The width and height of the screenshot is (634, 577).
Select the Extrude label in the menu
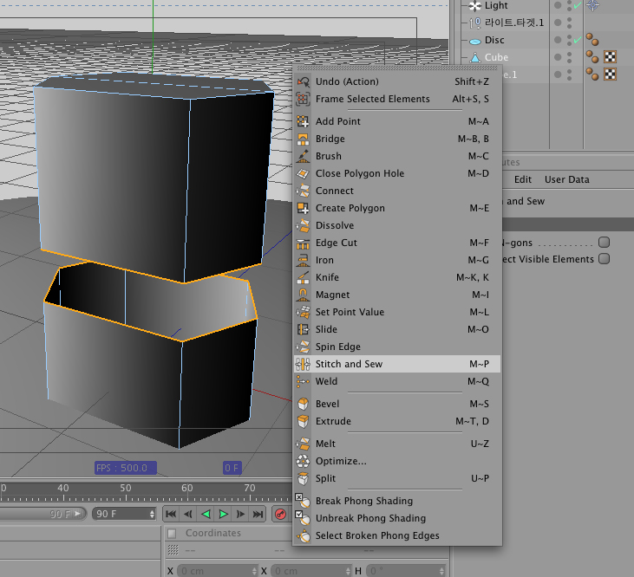[333, 421]
